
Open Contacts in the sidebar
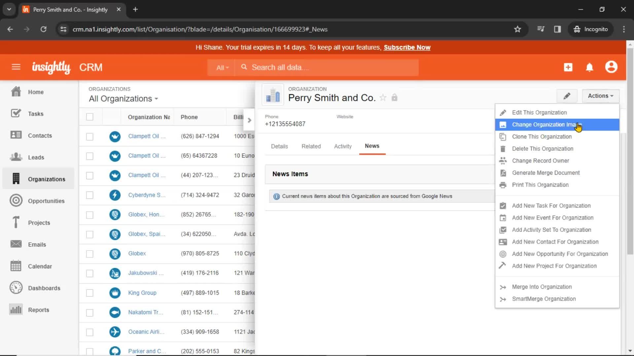[38, 135]
